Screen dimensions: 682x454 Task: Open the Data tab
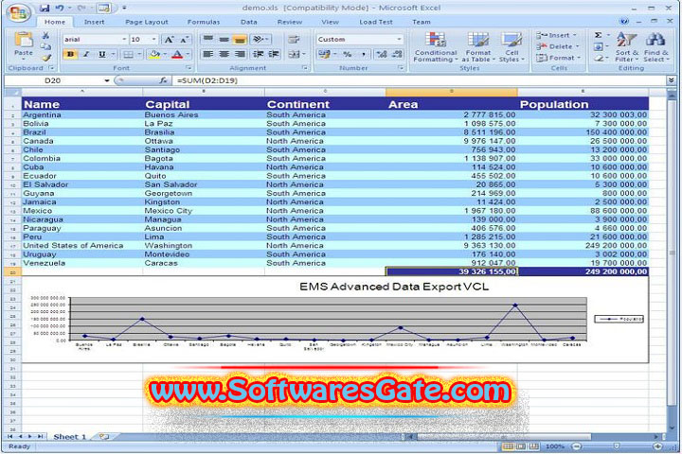pyautogui.click(x=248, y=22)
